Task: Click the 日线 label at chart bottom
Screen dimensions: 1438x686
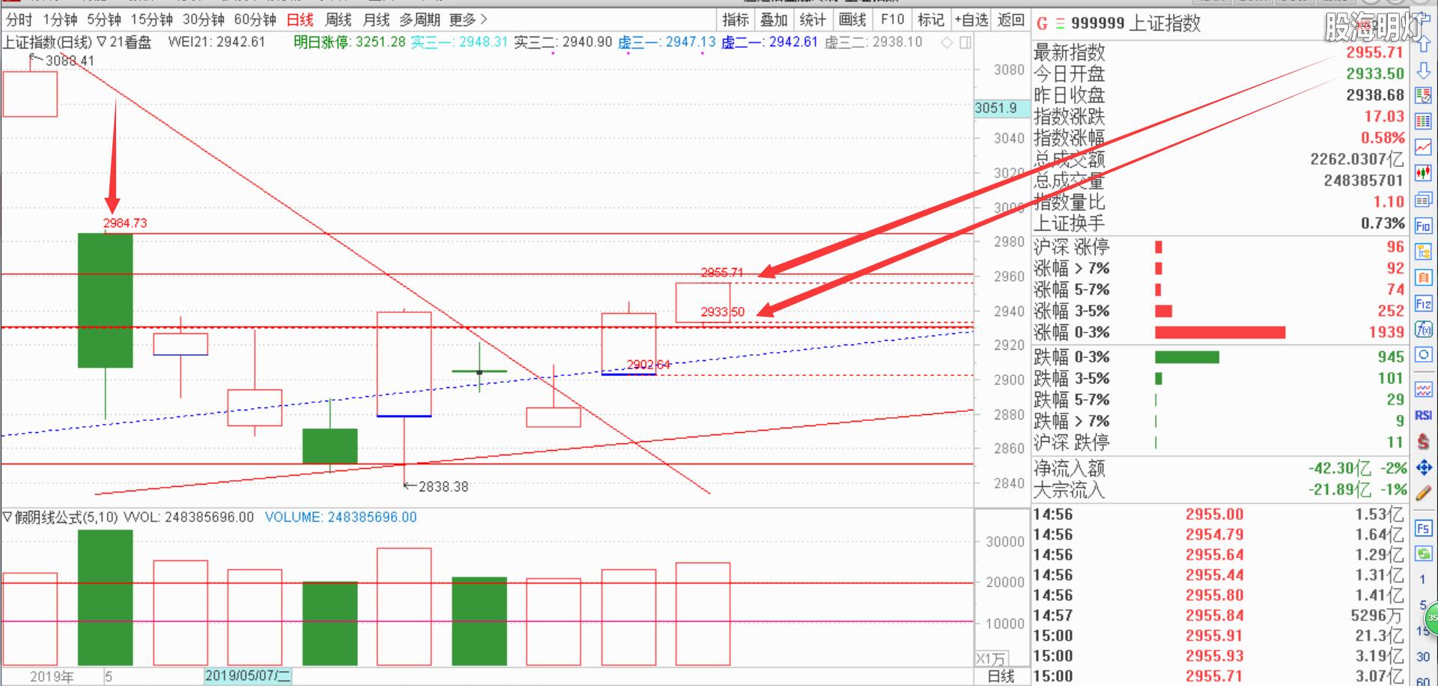Action: coord(1001,676)
